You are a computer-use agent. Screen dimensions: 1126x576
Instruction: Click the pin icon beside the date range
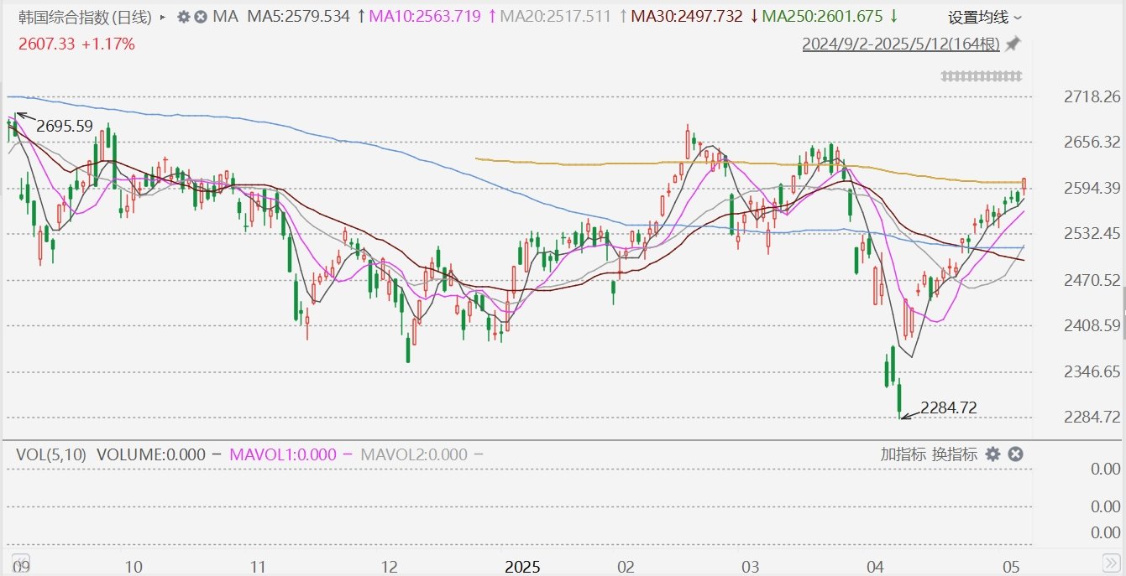coord(1013,44)
